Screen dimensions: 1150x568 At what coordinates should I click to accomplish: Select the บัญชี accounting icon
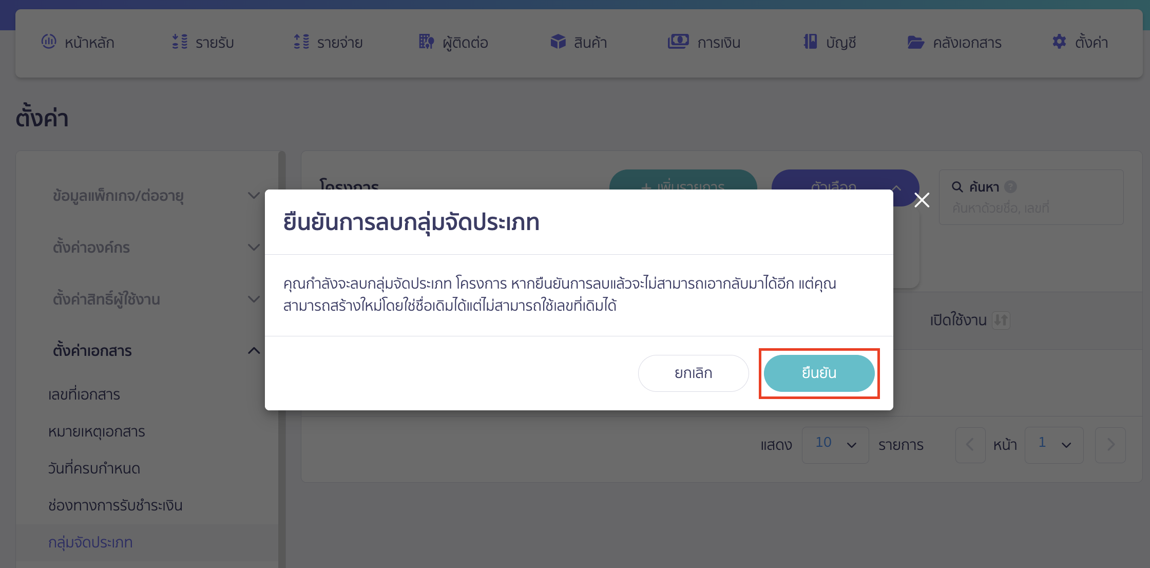point(810,42)
